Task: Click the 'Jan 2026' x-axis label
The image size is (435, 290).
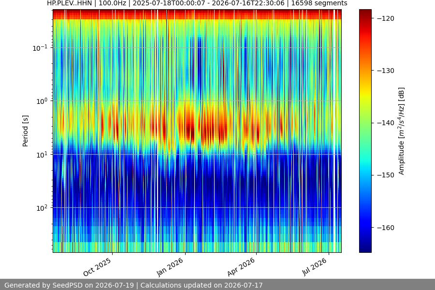Action: [170, 267]
